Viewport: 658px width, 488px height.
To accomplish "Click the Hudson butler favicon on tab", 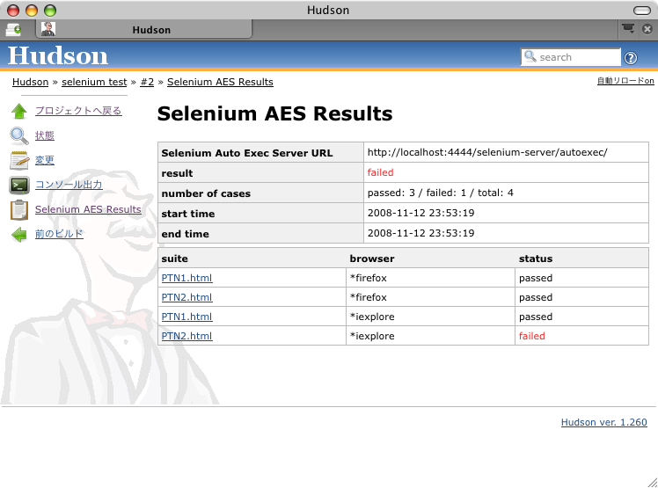I will (48, 29).
